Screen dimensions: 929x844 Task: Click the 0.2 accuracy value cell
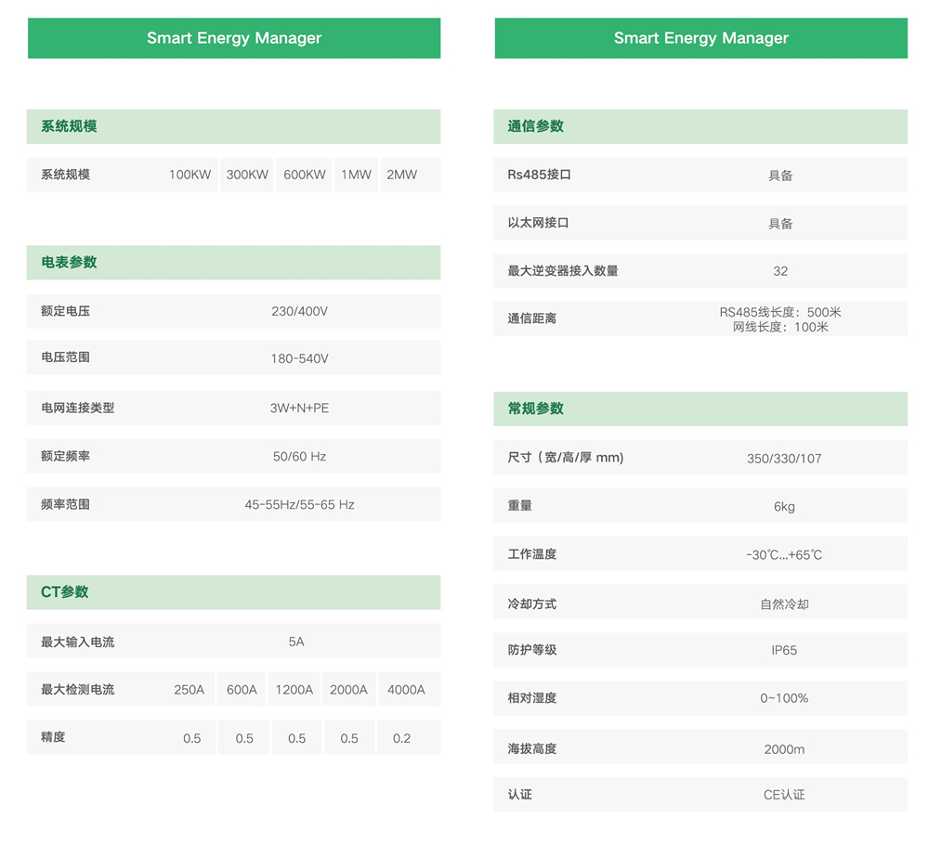[x=401, y=738]
